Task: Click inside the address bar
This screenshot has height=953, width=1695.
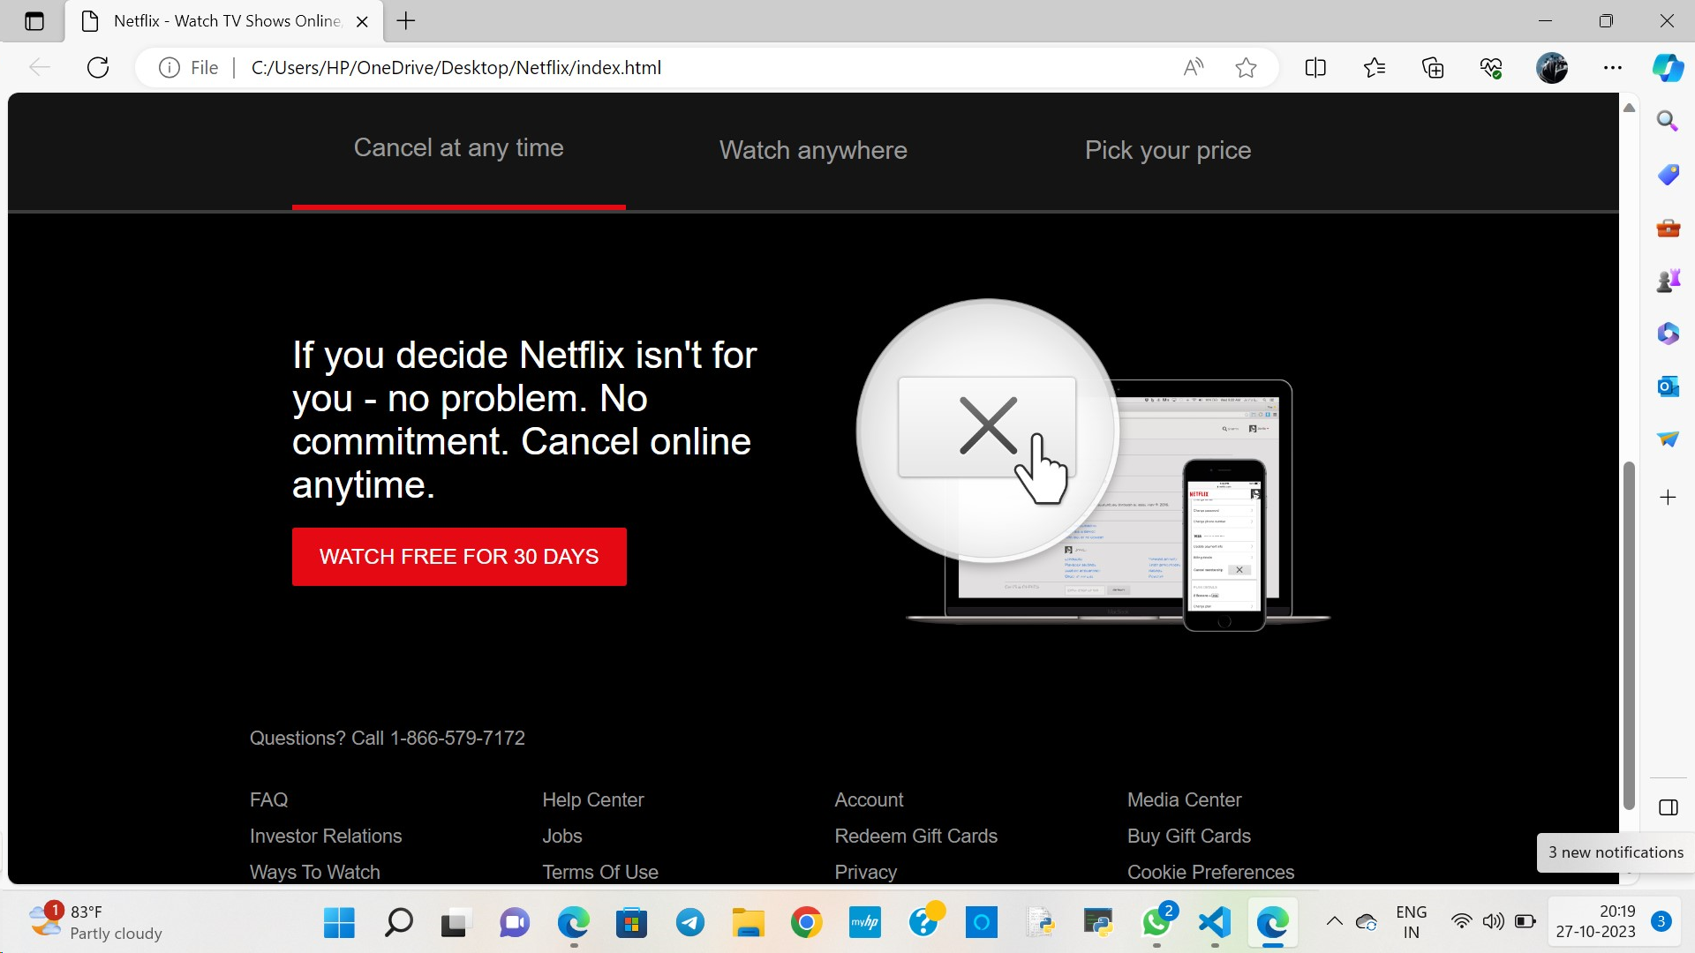Action: tap(618, 67)
